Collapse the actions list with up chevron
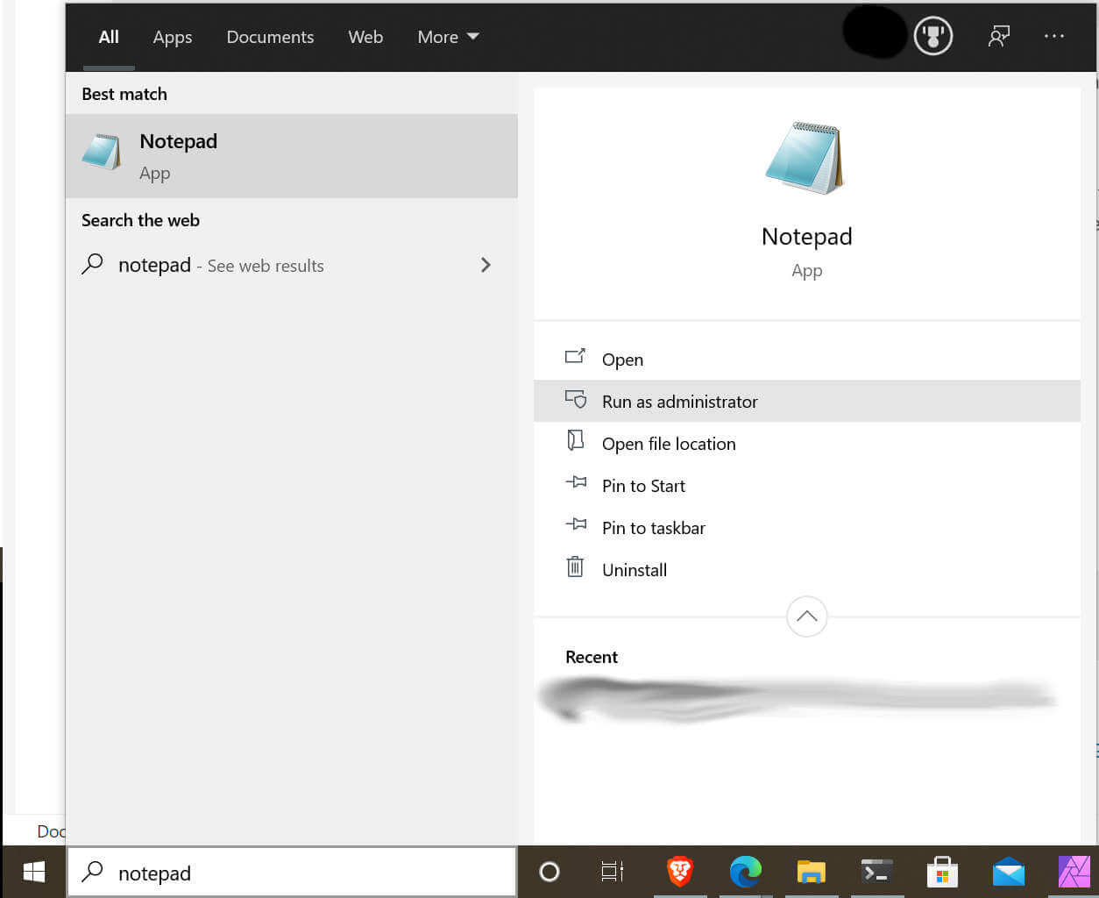Viewport: 1099px width, 898px height. coord(807,616)
